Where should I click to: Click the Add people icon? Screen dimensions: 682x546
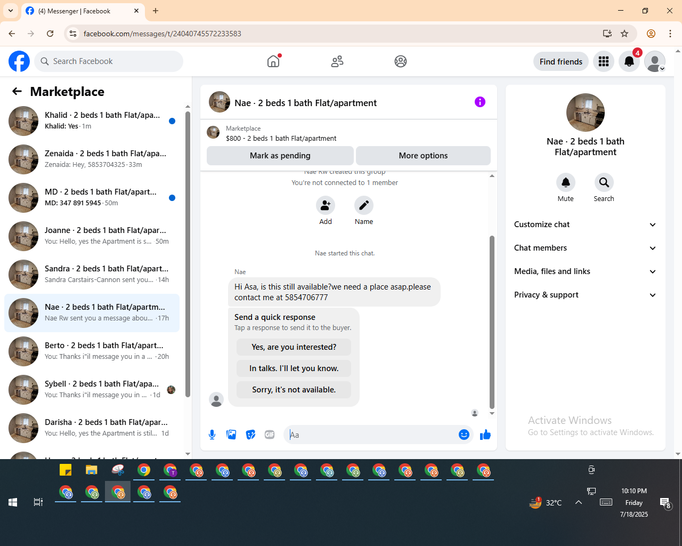coord(326,205)
